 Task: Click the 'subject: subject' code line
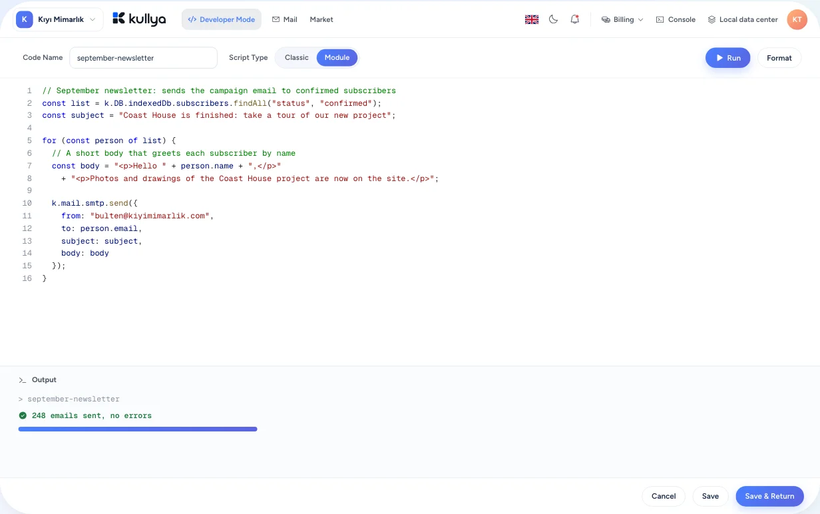102,241
